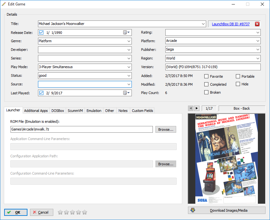Viewport: 270px width, 220px height.
Task: Mark game as Broken
Action: pyautogui.click(x=206, y=92)
